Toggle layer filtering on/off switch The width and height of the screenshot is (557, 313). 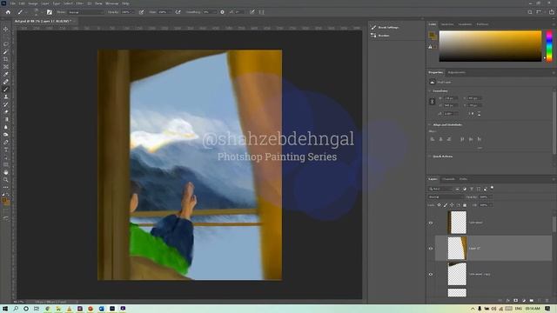tap(492, 188)
